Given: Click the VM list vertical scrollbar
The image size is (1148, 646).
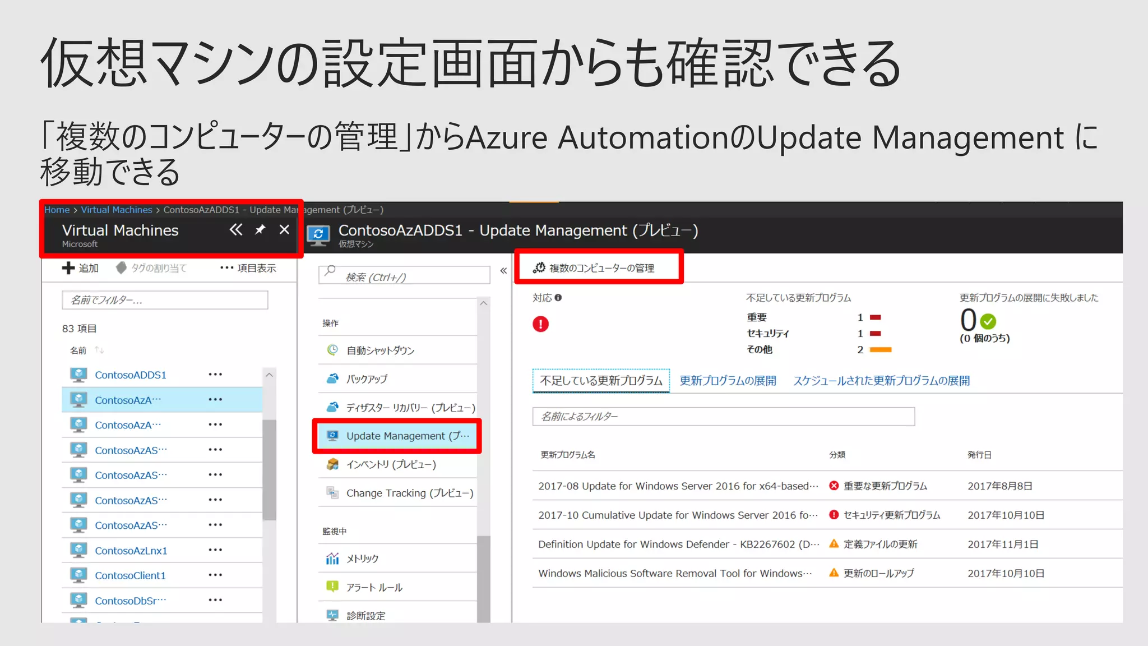Looking at the screenshot, I should click(x=269, y=470).
